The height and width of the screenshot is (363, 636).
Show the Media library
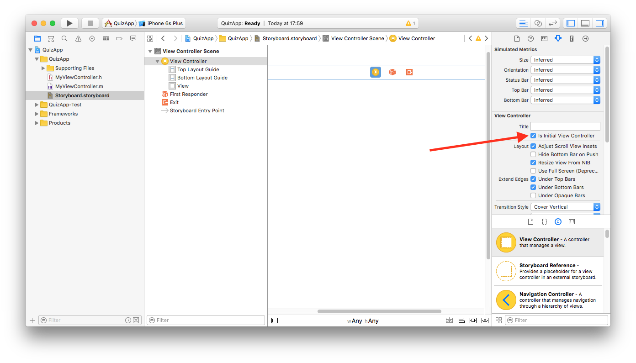coord(572,221)
